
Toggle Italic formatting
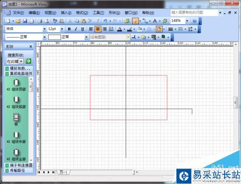pyautogui.click(x=76, y=29)
